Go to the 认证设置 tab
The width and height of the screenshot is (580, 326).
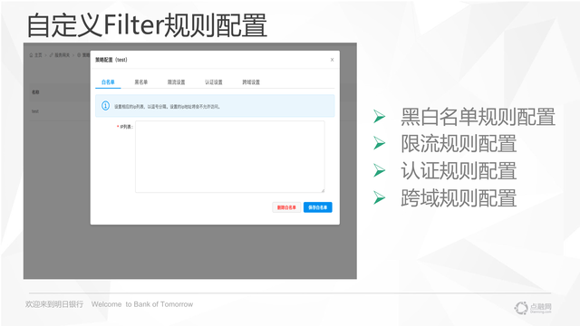click(214, 82)
